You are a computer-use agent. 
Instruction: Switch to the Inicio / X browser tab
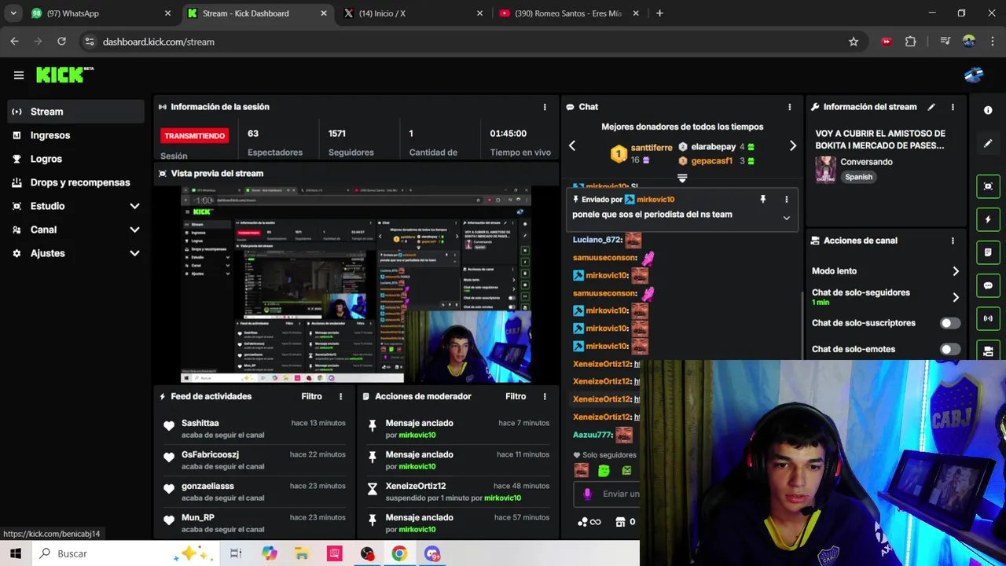pyautogui.click(x=412, y=13)
